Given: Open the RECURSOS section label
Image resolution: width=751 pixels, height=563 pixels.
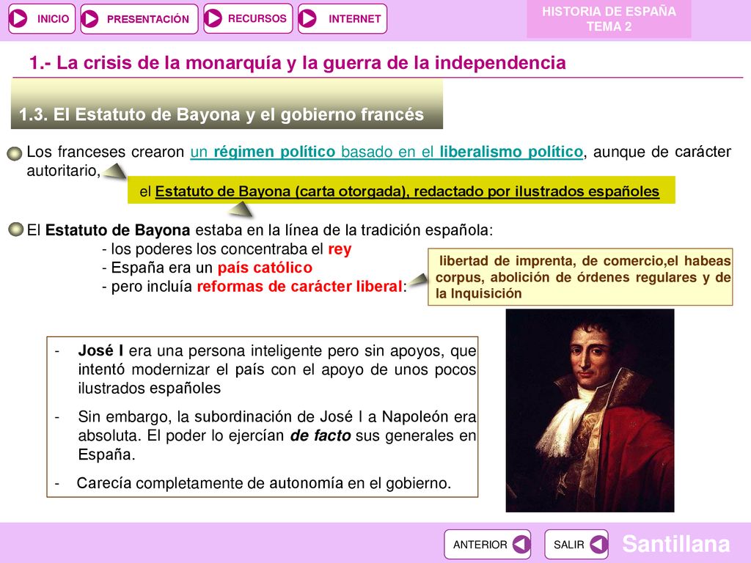Looking at the screenshot, I should click(257, 18).
